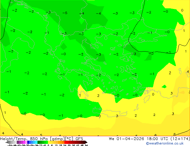The width and height of the screenshot is (190, 146).
Task: Click the '(12+174)' forecast hour text
Action: [180, 139]
